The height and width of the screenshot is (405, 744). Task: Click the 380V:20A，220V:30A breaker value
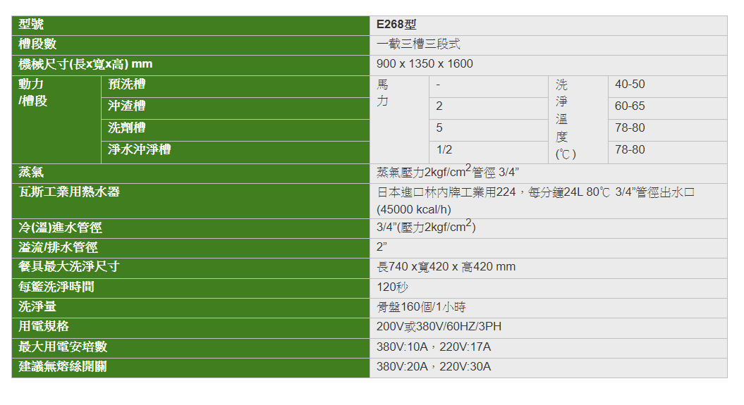click(x=434, y=367)
